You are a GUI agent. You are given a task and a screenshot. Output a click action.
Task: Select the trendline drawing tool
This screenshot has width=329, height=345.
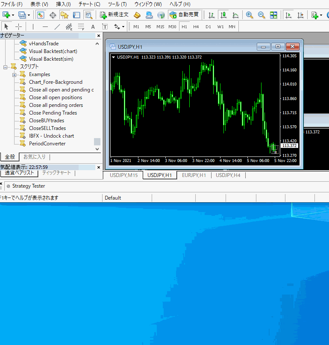(x=57, y=27)
